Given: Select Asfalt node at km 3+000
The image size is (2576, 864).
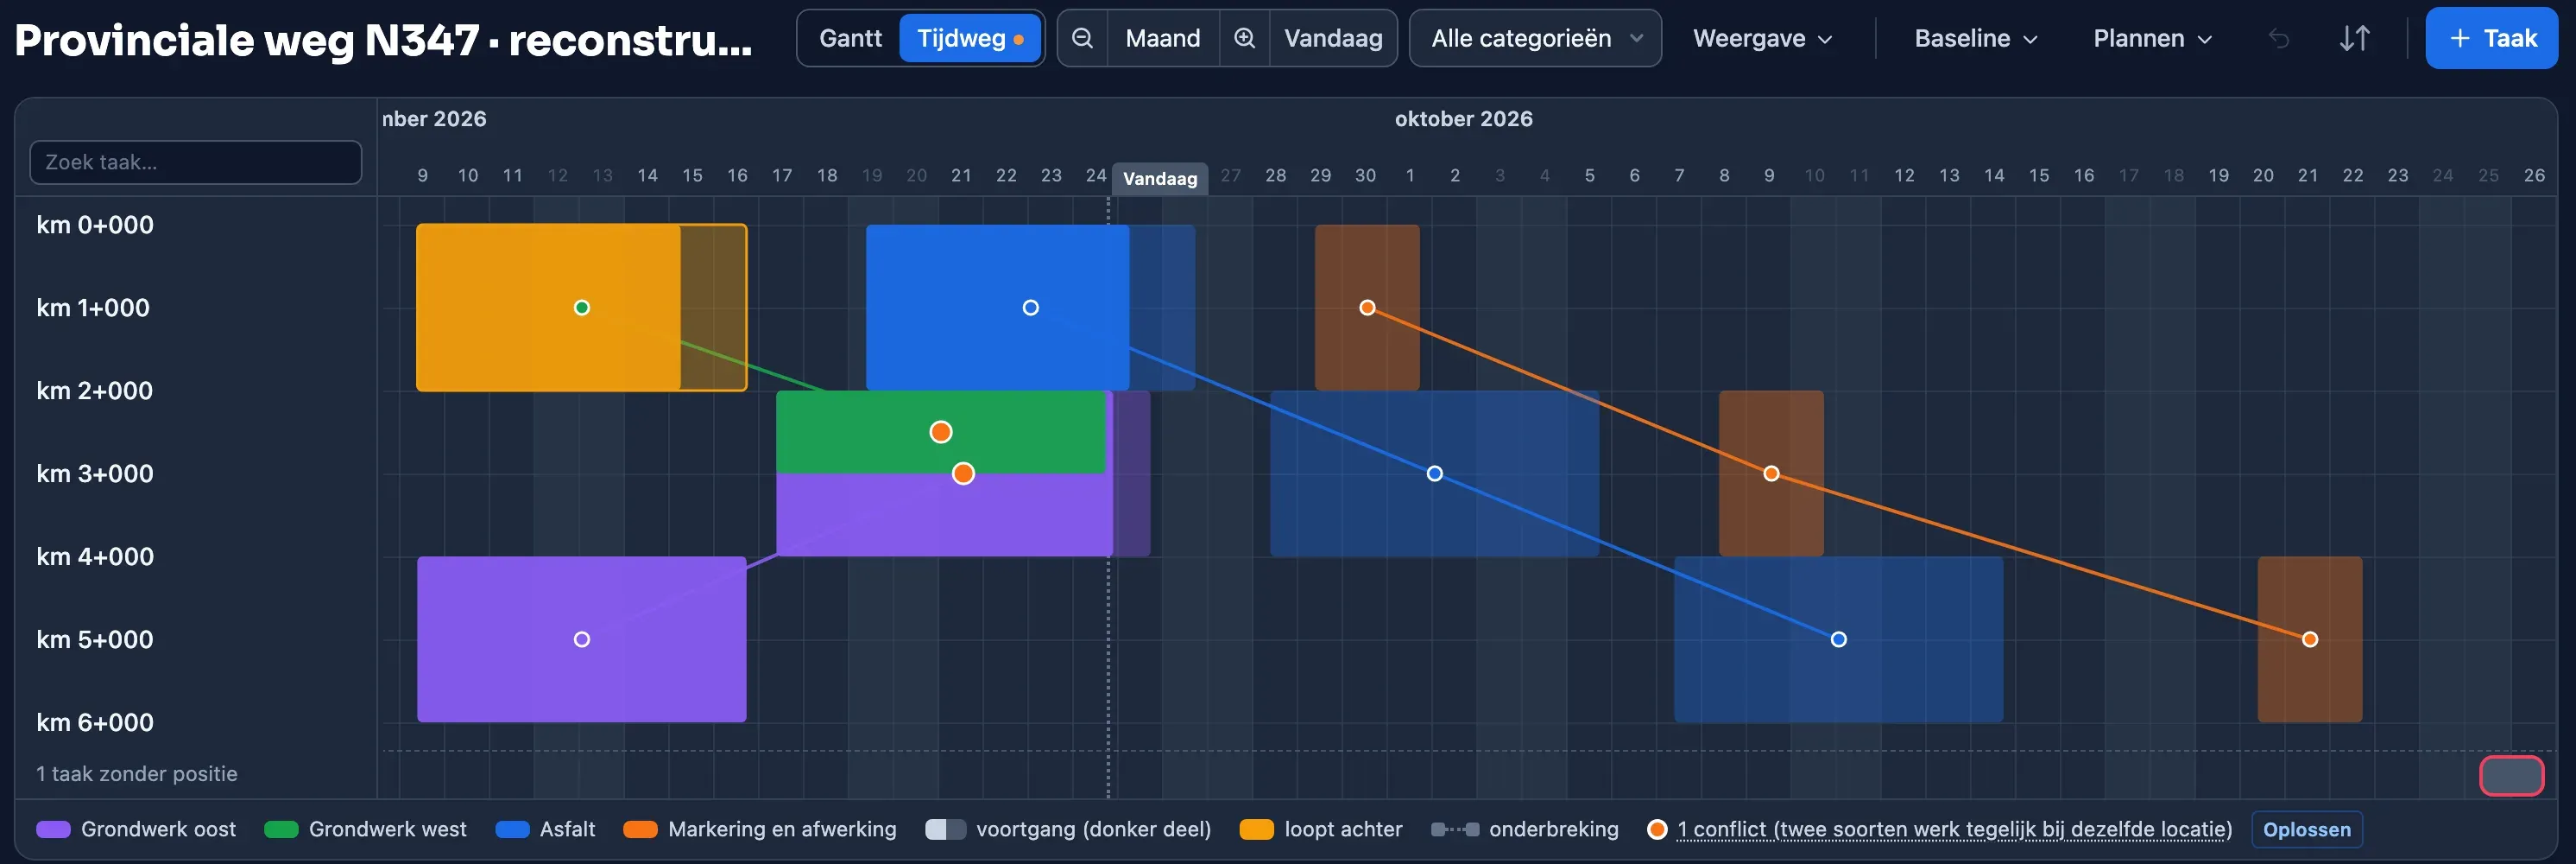Looking at the screenshot, I should (x=1434, y=473).
